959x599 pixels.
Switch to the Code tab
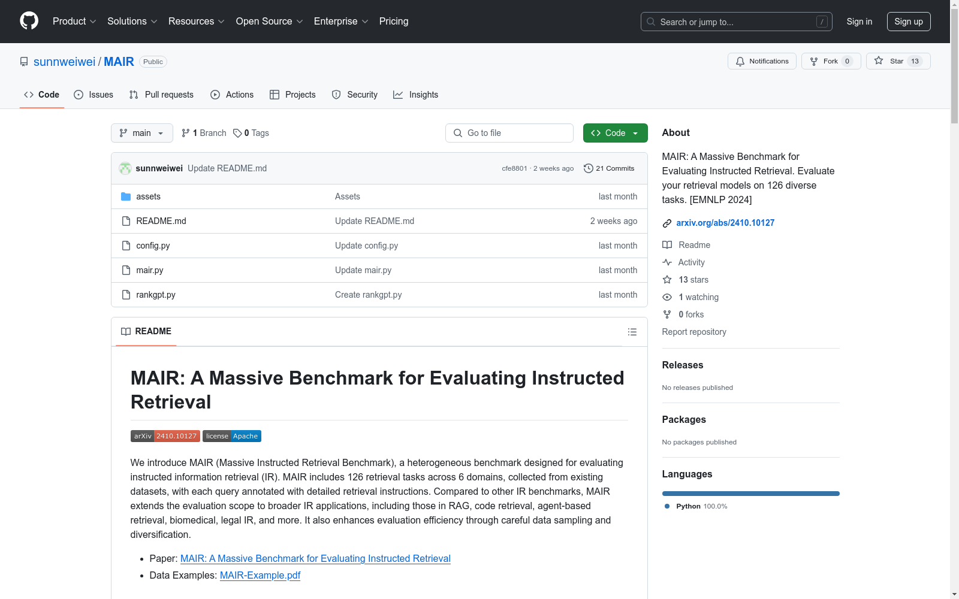tap(41, 95)
